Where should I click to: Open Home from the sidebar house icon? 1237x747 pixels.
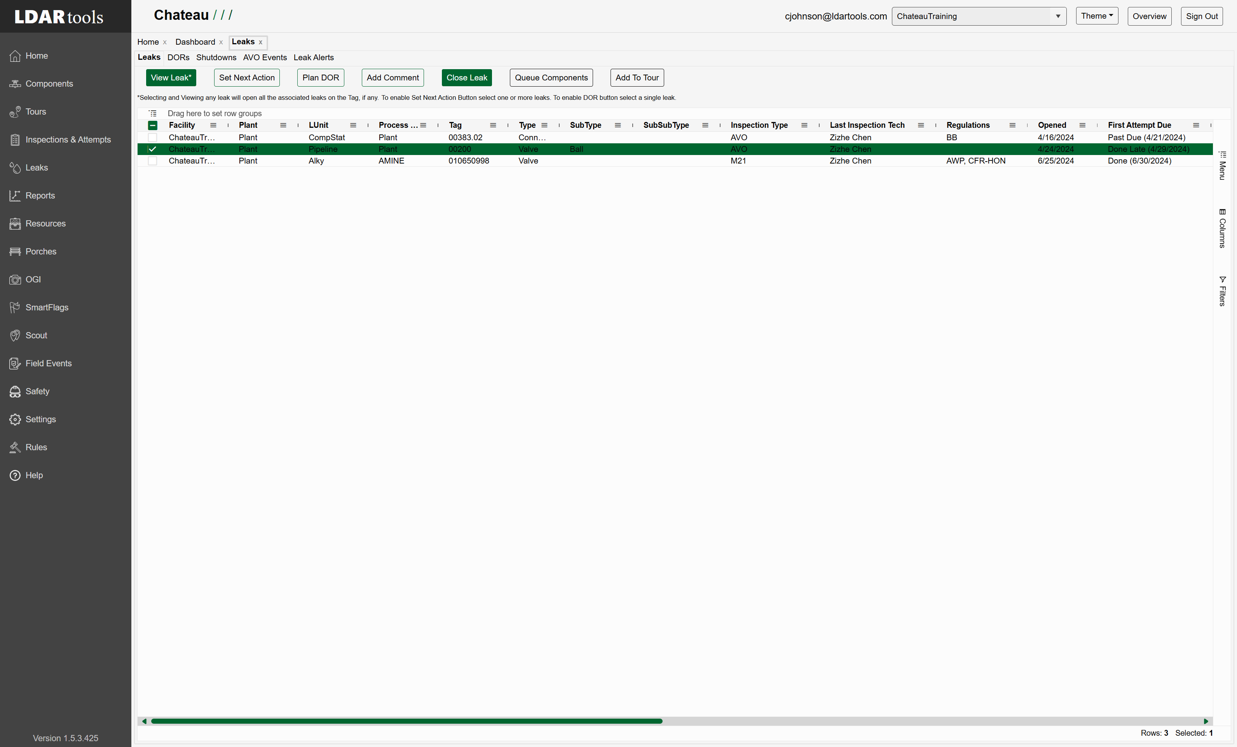15,56
